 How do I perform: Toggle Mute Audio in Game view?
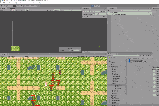[x=92, y=56]
